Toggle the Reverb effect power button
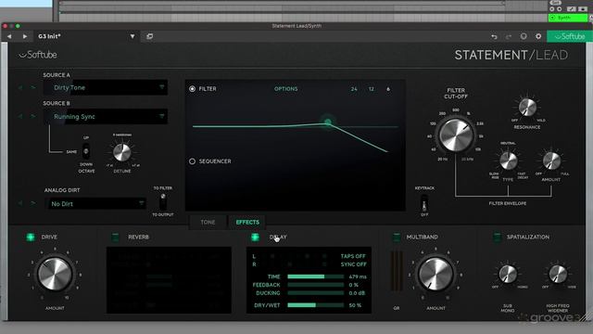The height and width of the screenshot is (334, 593). (115, 238)
